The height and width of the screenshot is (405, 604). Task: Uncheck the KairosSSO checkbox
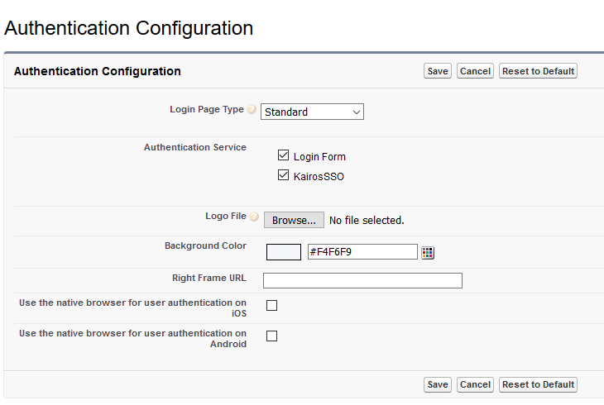click(284, 175)
